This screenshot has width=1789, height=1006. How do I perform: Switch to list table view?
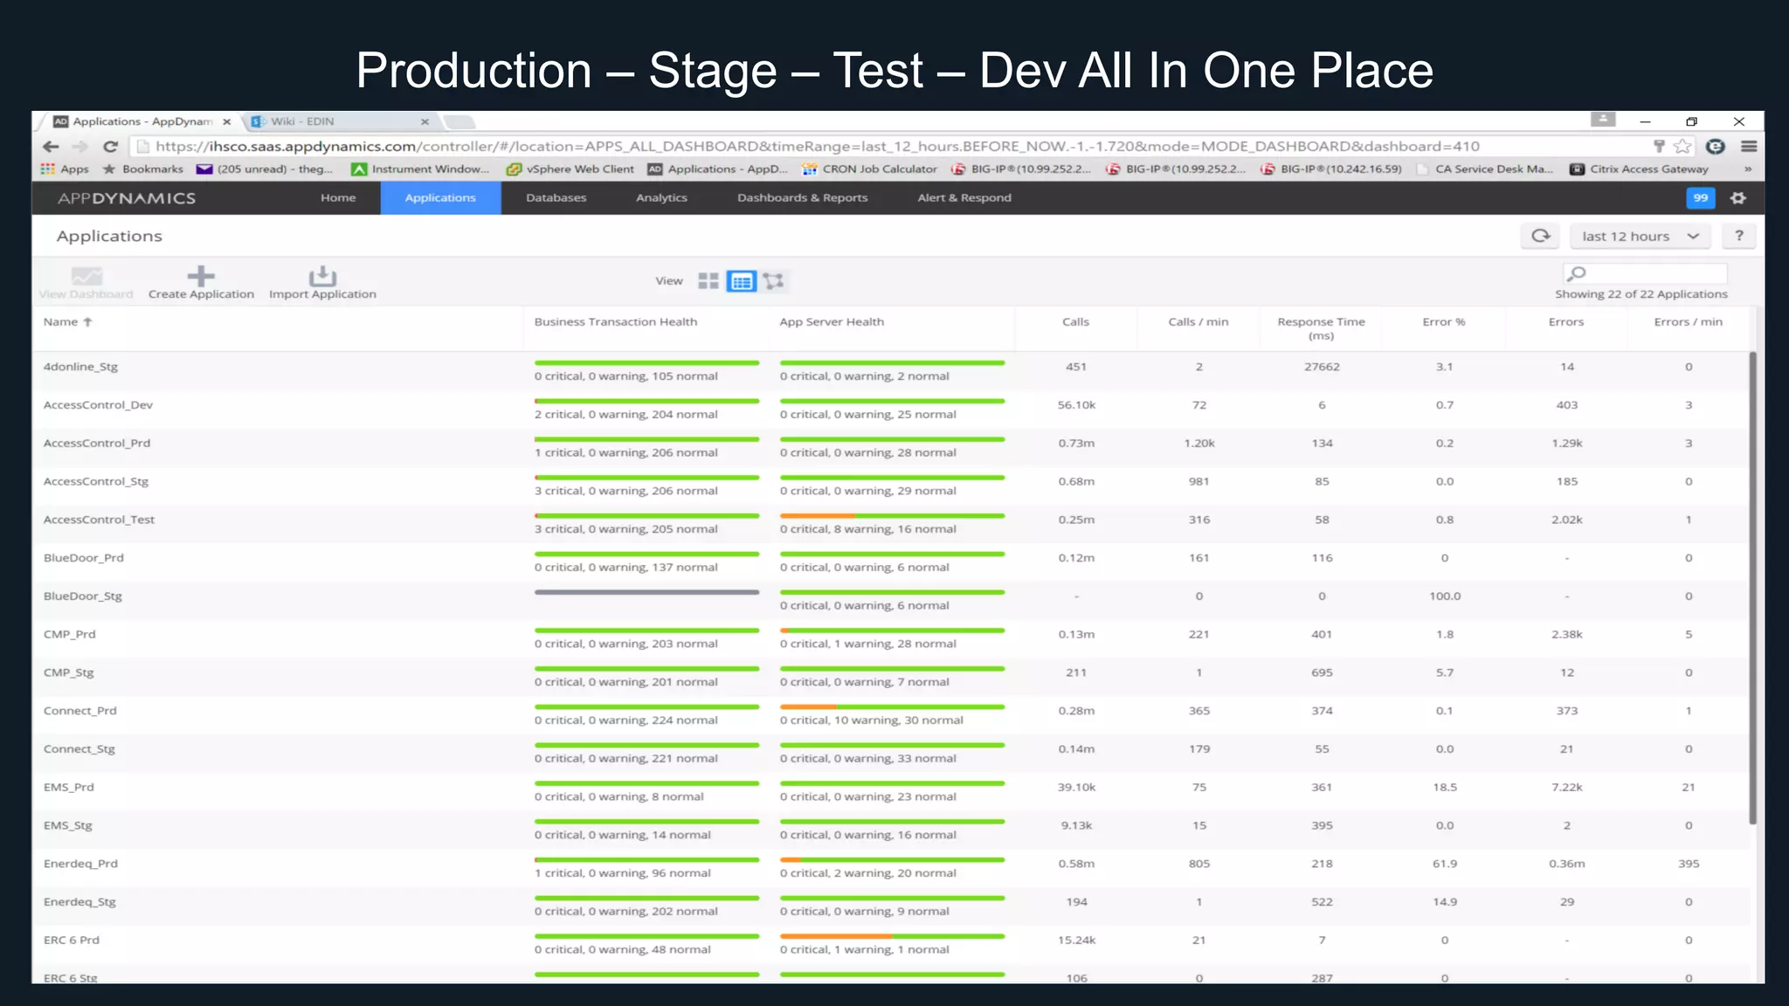741,281
